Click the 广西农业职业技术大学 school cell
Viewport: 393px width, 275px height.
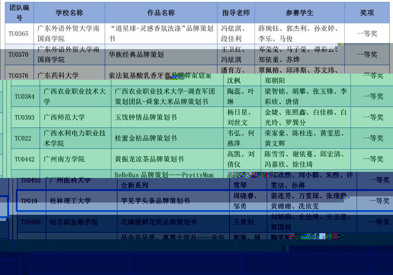coord(75,96)
